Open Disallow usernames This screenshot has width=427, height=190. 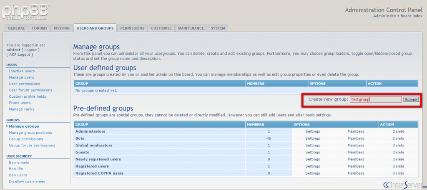(x=27, y=182)
